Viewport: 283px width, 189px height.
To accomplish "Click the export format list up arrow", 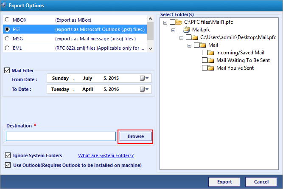I will [150, 19].
